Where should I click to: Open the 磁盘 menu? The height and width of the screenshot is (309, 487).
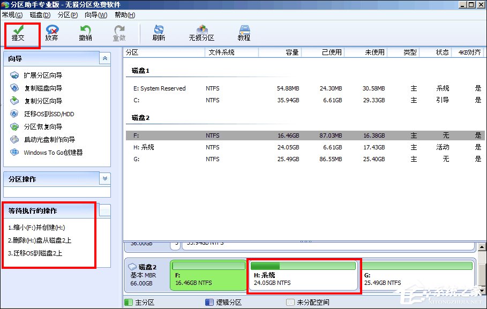40,15
